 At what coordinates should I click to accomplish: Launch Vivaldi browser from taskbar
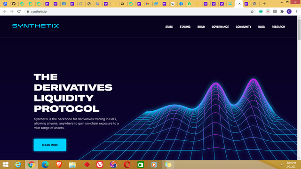point(100,165)
